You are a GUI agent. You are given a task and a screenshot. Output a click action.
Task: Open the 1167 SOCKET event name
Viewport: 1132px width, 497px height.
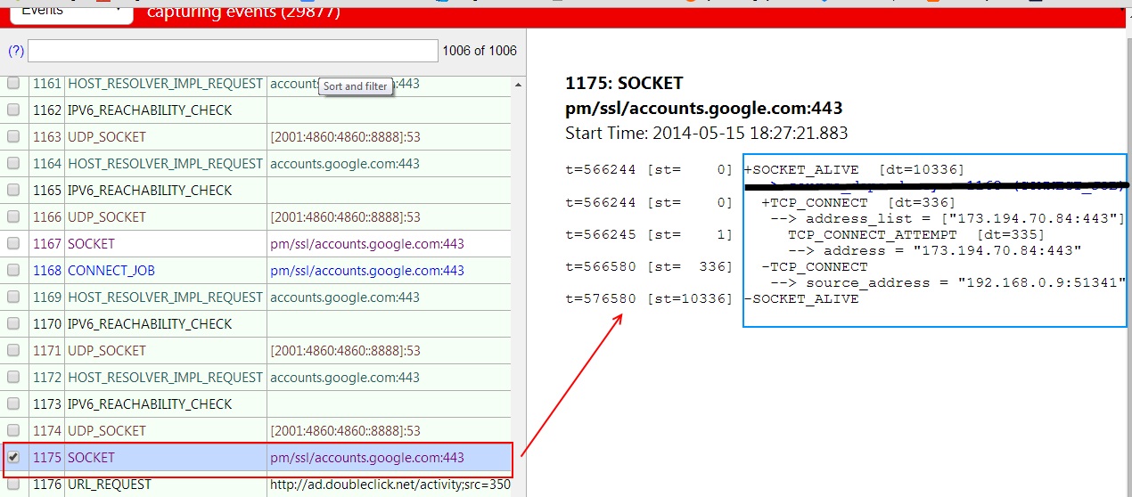click(91, 244)
